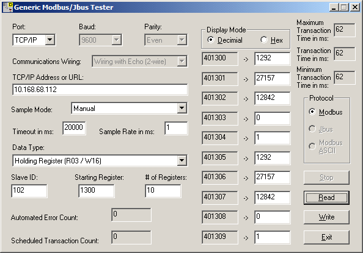The width and height of the screenshot is (363, 253).
Task: Click value field for register 401300
Action: click(273, 59)
